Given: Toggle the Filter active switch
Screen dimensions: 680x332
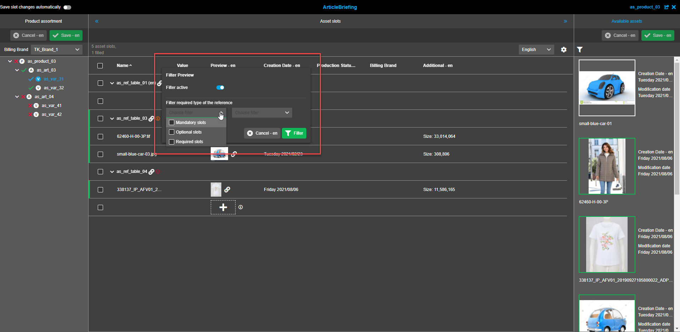Looking at the screenshot, I should [x=220, y=88].
